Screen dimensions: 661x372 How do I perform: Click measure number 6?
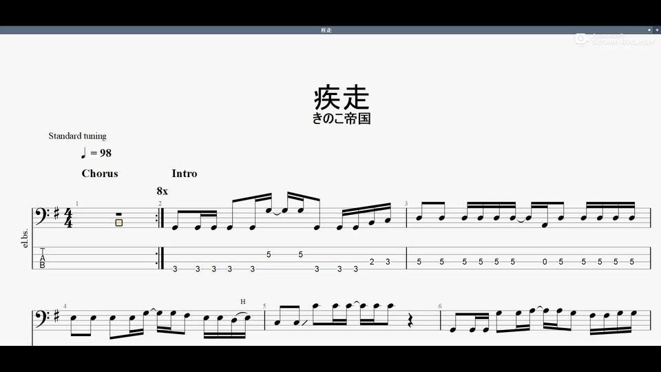pyautogui.click(x=440, y=306)
